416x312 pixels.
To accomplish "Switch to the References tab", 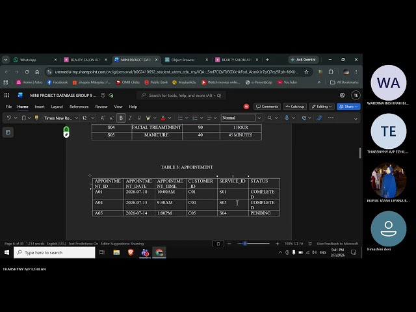I will pos(79,107).
